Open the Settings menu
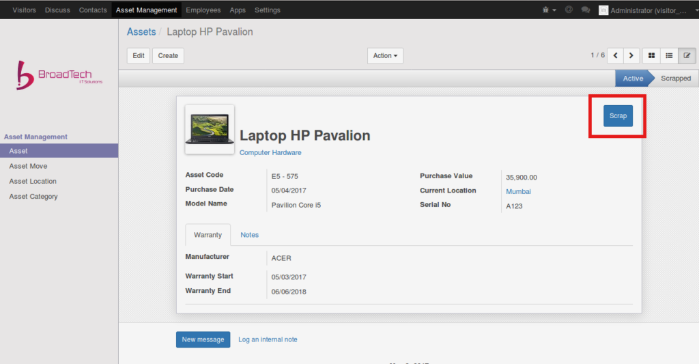 click(x=268, y=10)
